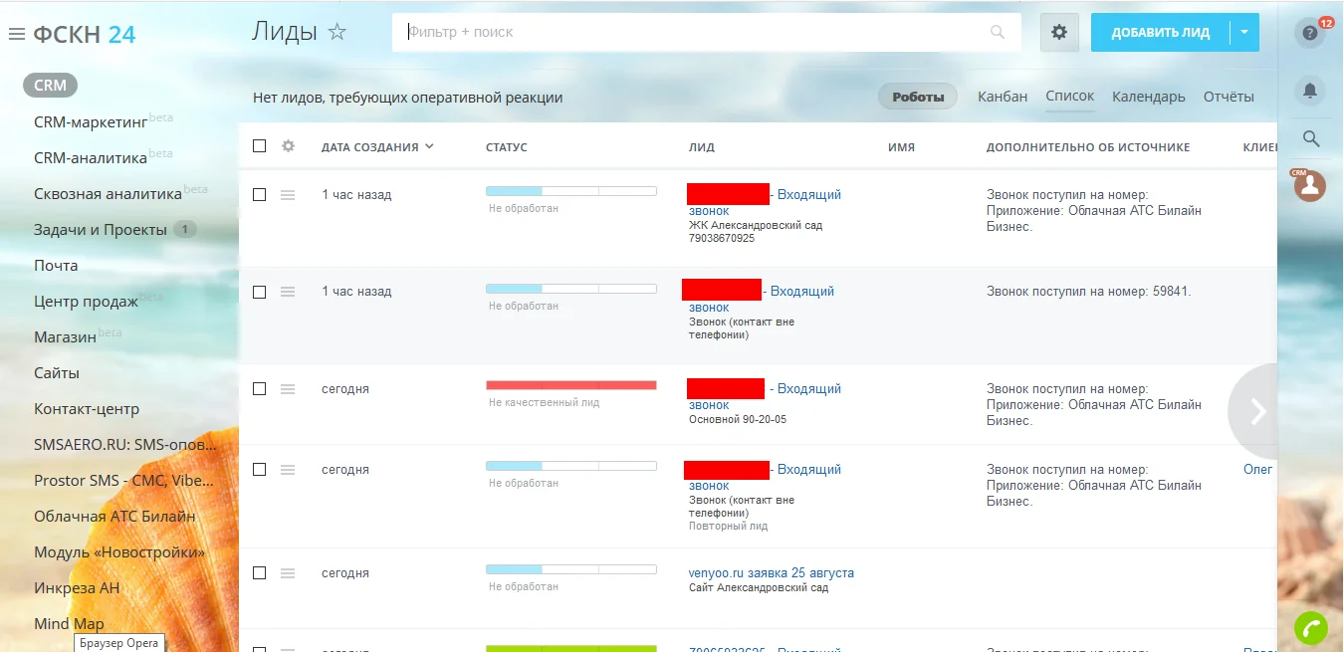Select checkbox for the ЖК Александровский сад lead
Image resolution: width=1344 pixels, height=652 pixels.
[x=260, y=195]
